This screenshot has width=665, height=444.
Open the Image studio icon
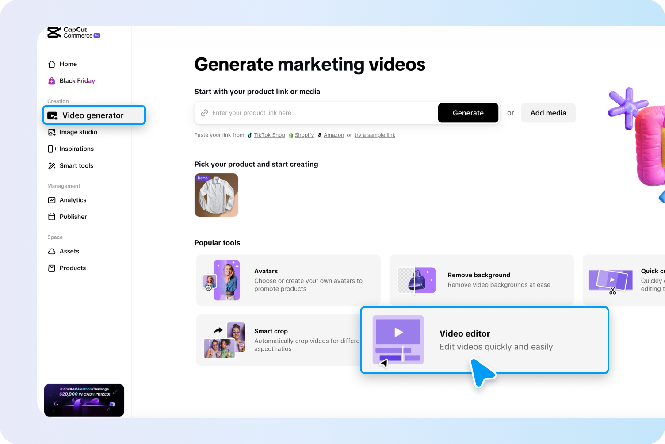point(52,132)
